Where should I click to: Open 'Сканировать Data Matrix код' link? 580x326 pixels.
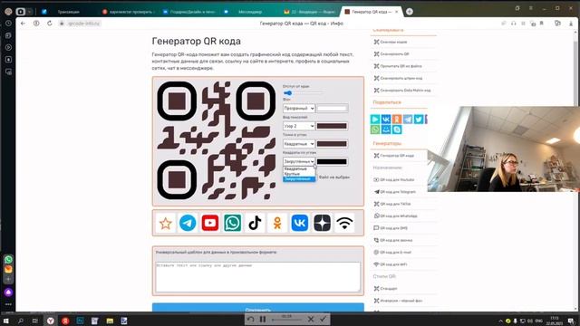click(x=405, y=91)
